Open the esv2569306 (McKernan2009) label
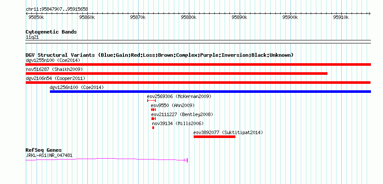This screenshot has height=184, width=383. click(x=179, y=96)
